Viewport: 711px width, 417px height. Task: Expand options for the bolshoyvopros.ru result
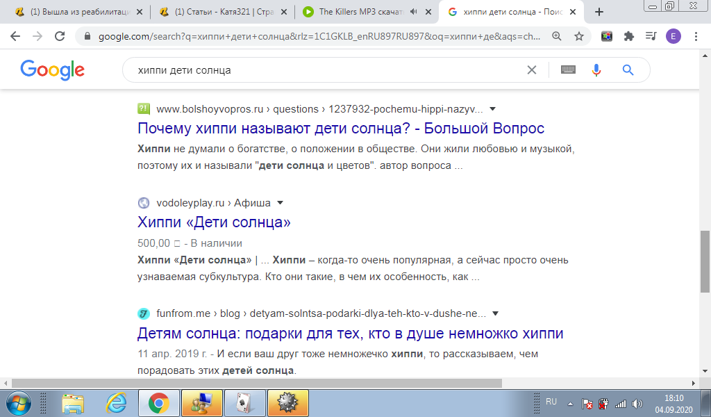click(492, 108)
